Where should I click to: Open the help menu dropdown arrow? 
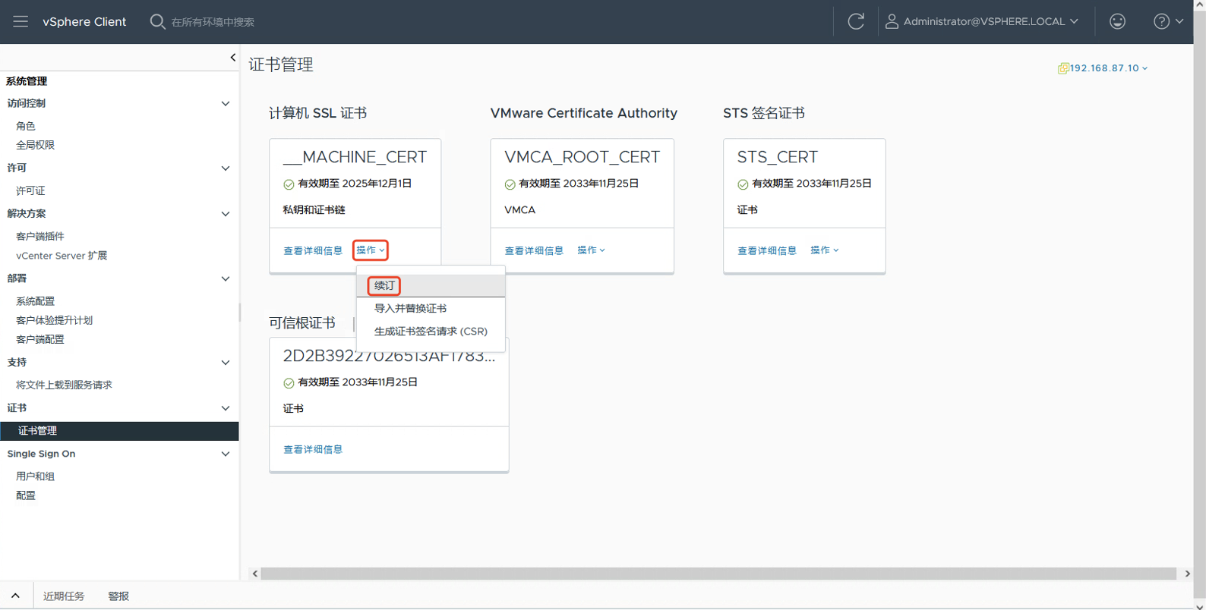click(x=1179, y=21)
